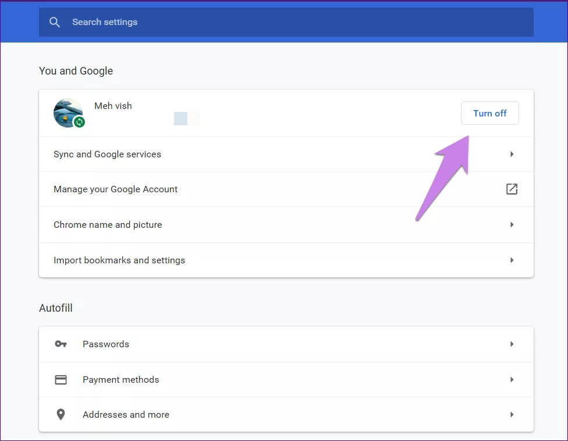Expand the Addresses and more arrow
The image size is (568, 441).
click(x=512, y=415)
